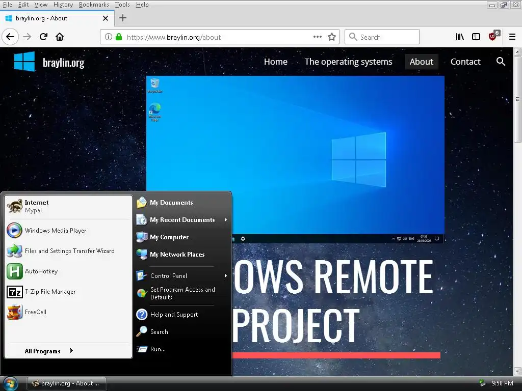Open the Contact page

[465, 62]
